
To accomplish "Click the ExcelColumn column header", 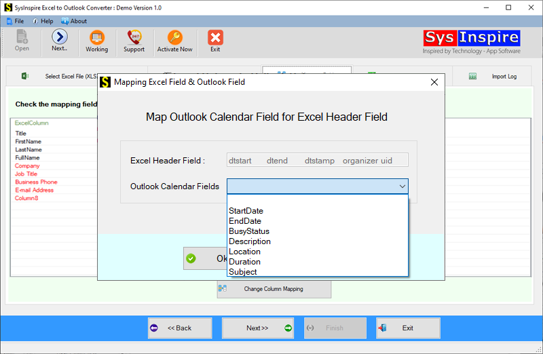I will point(31,123).
